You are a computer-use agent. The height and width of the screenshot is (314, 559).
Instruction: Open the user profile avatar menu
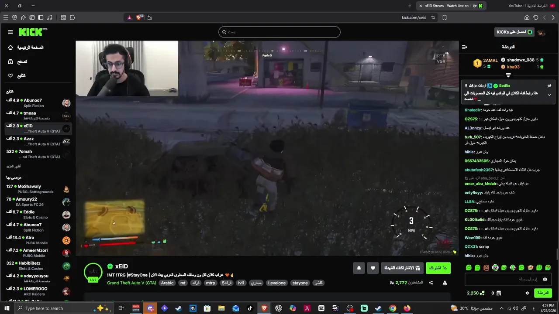point(542,32)
